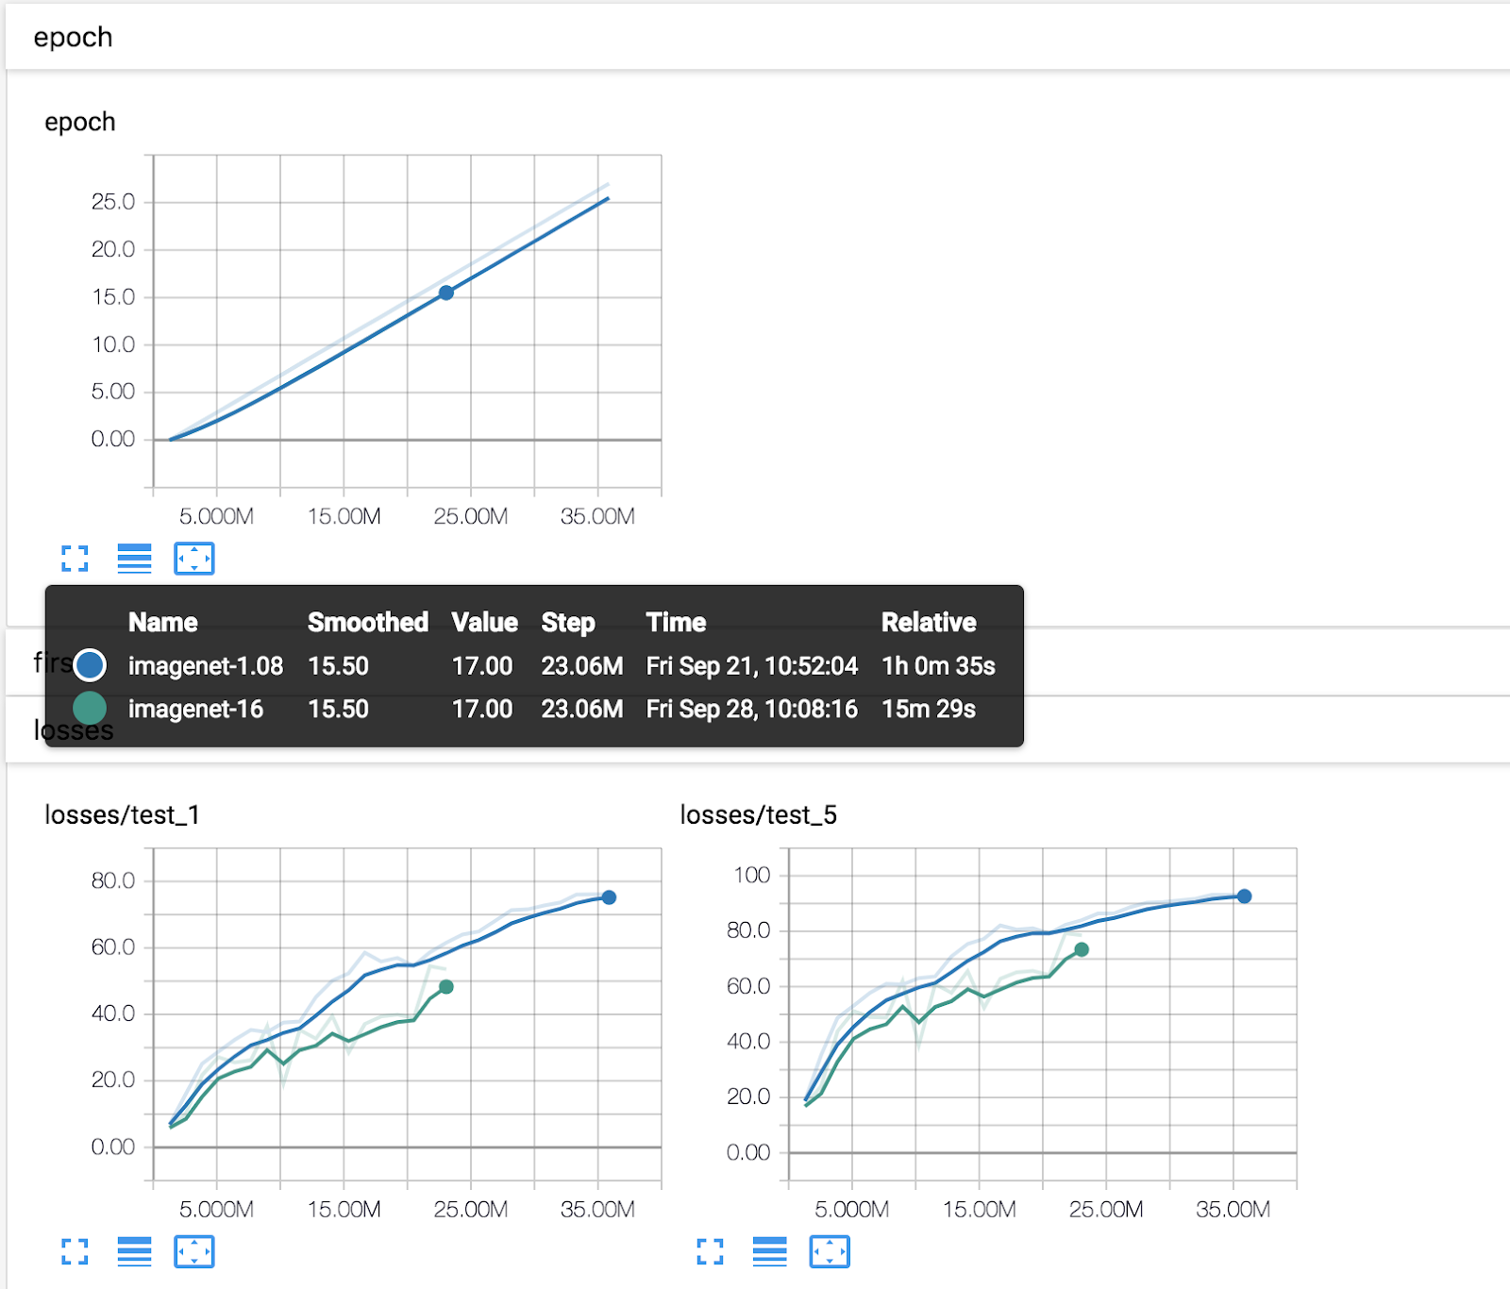The image size is (1510, 1289).
Task: Click green endpoint marker on losses/test_1 chart
Action: [446, 987]
